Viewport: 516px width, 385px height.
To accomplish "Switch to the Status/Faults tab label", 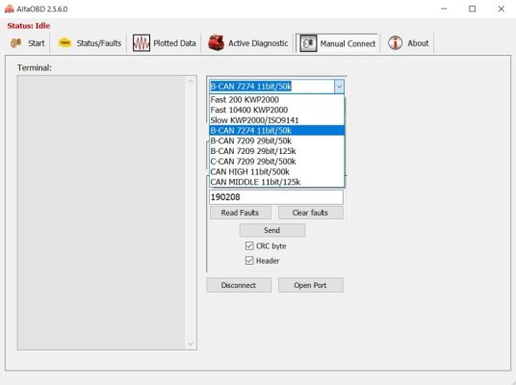I will click(x=99, y=43).
